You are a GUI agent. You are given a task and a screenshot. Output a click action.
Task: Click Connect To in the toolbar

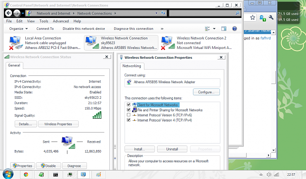[45, 29]
